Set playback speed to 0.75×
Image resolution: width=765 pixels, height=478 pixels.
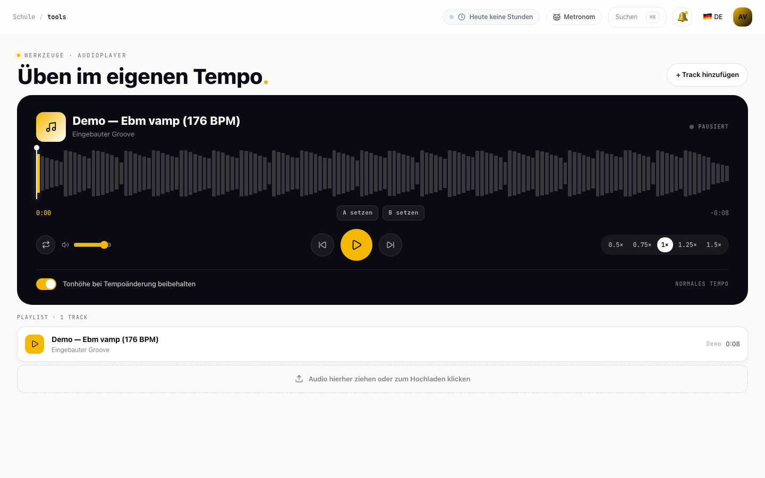click(642, 245)
